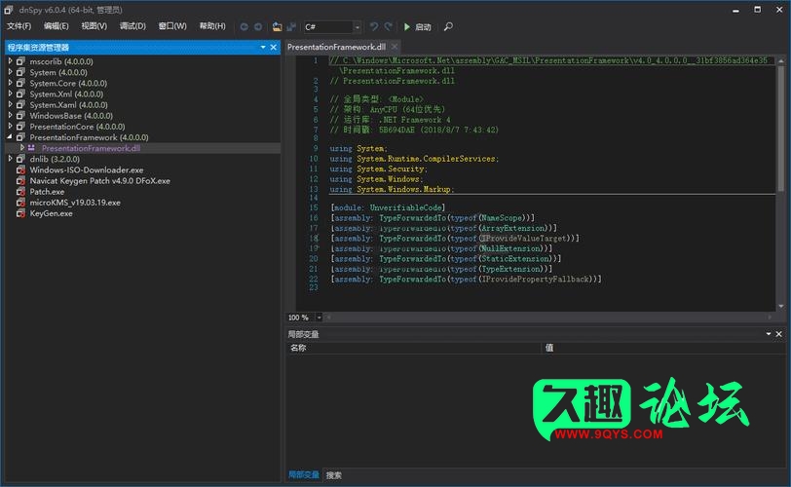Expand the System.Xml assembly node
Viewport: 791px width, 487px height.
(x=10, y=94)
